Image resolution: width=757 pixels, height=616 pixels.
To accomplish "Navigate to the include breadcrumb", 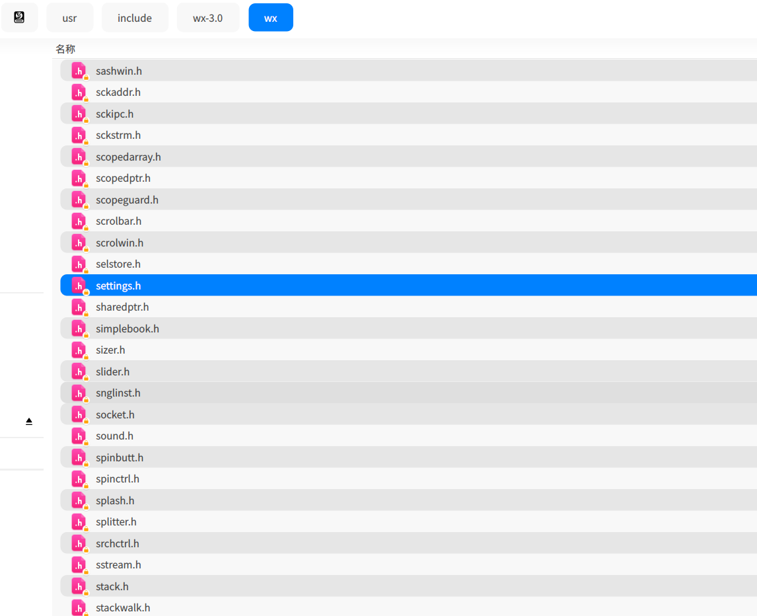I will tap(135, 18).
